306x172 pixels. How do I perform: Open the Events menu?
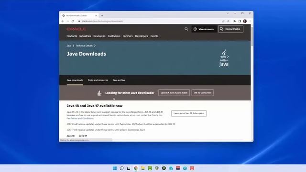(154, 36)
